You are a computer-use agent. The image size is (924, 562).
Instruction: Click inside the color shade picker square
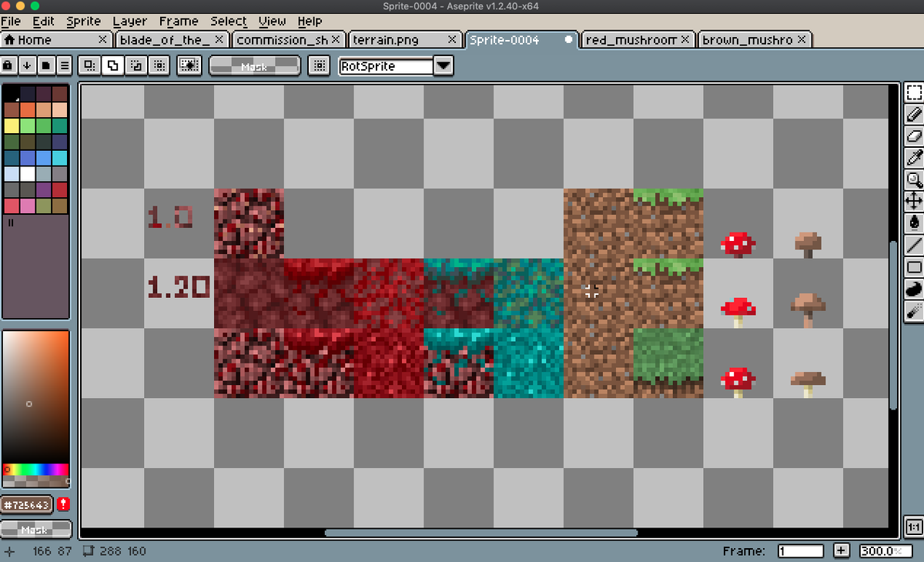(x=36, y=397)
